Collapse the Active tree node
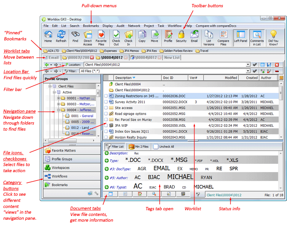Viewport: 287px width, 227px height. [54, 92]
